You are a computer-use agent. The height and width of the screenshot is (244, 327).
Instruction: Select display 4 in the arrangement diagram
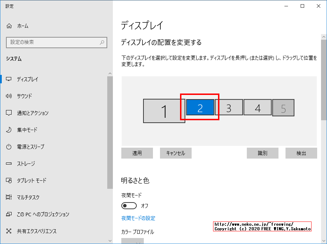(x=257, y=108)
